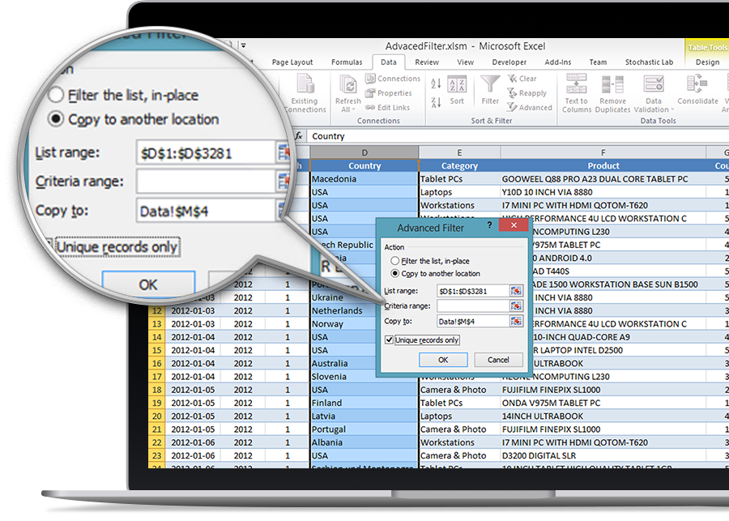This screenshot has height=521, width=729.
Task: Sort A to Z ascending icon
Action: point(436,83)
